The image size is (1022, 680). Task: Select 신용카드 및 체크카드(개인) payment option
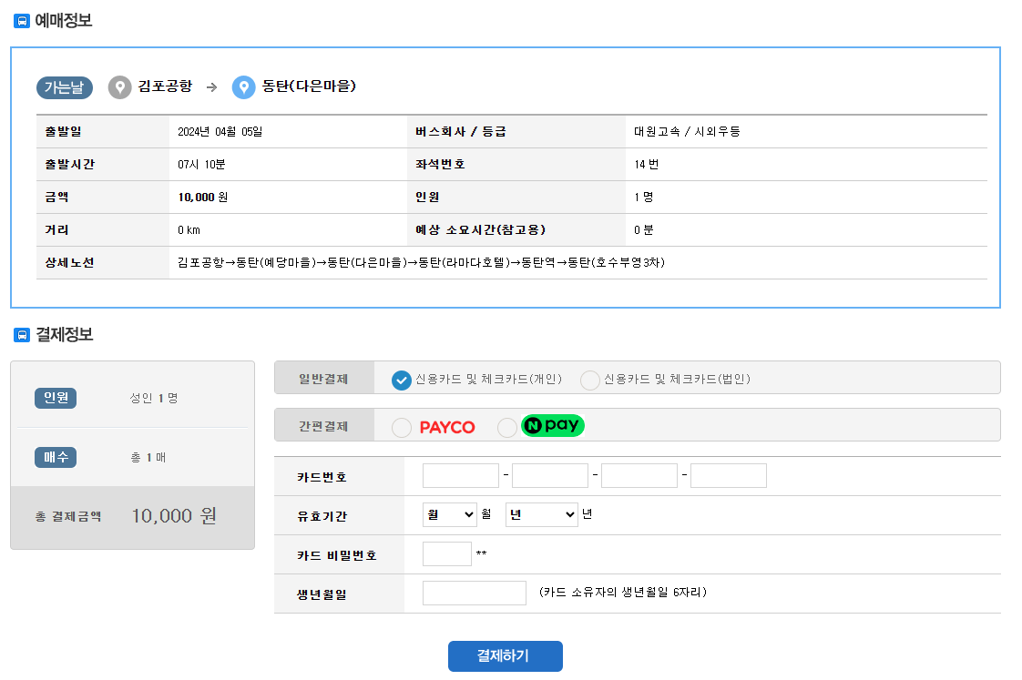click(x=400, y=380)
